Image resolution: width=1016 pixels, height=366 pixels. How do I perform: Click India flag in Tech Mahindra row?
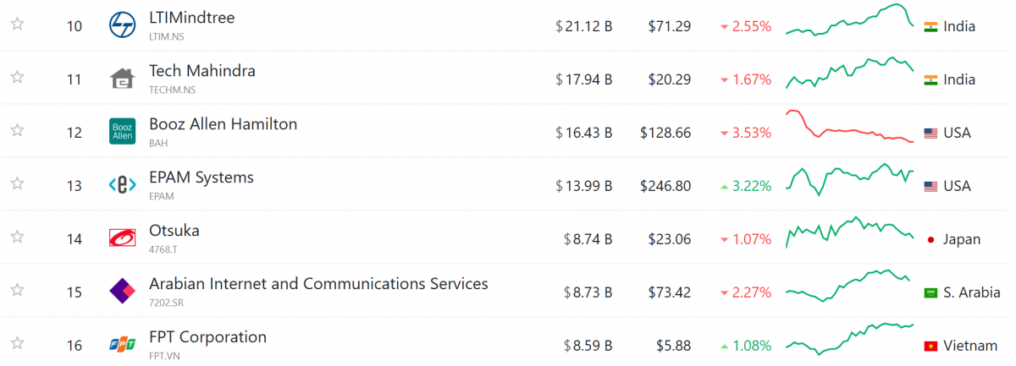click(930, 79)
